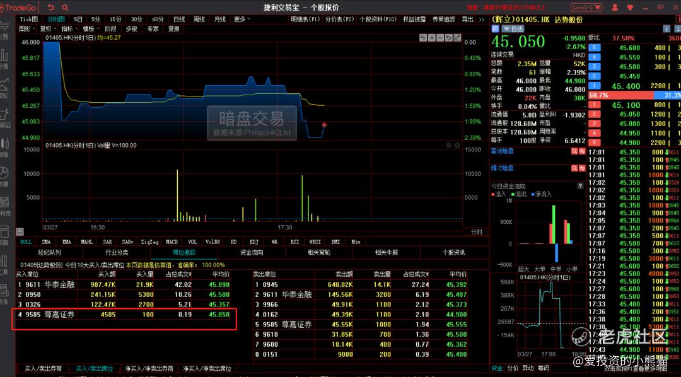Click search icon beside 耀才暗盘

tap(574, 168)
